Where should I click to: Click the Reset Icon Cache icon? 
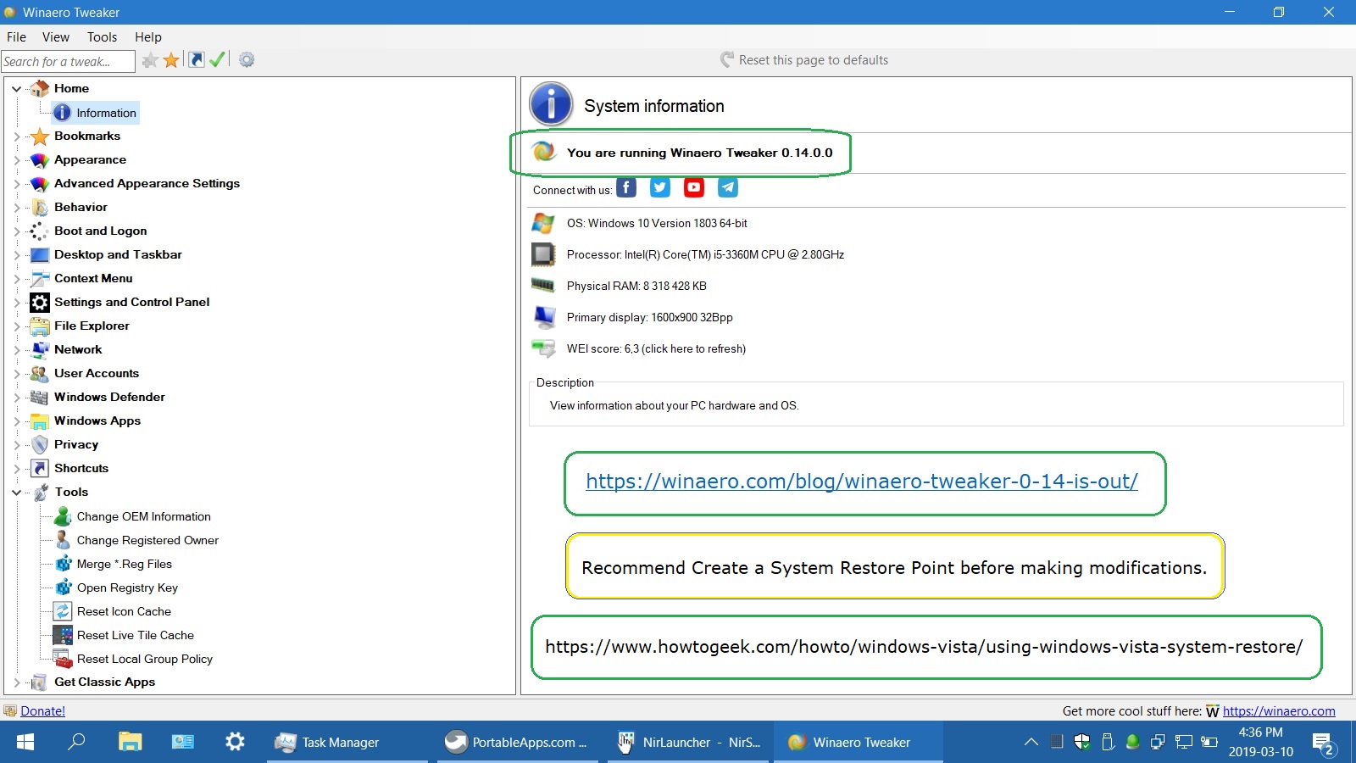click(63, 611)
